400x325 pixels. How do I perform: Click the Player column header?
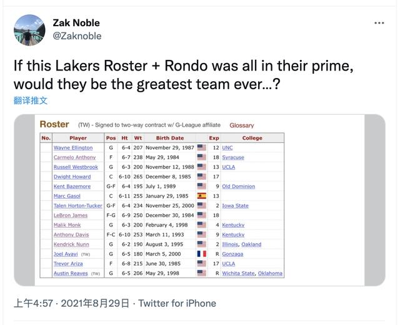coord(78,138)
